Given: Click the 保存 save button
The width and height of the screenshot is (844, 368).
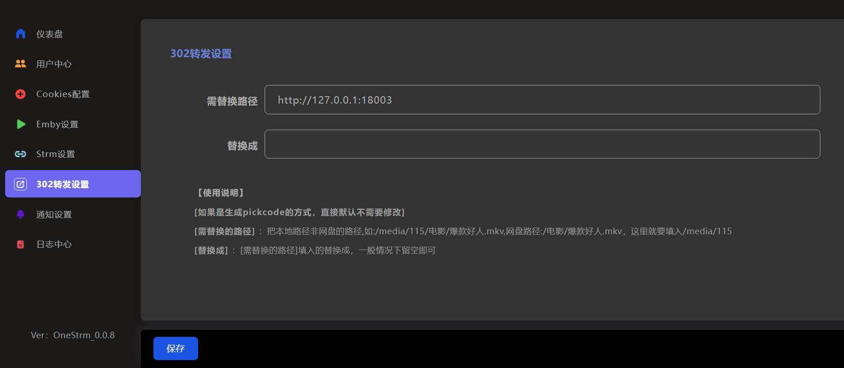Looking at the screenshot, I should 176,348.
